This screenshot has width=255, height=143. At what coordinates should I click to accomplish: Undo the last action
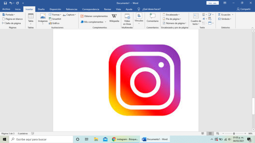click(11, 3)
